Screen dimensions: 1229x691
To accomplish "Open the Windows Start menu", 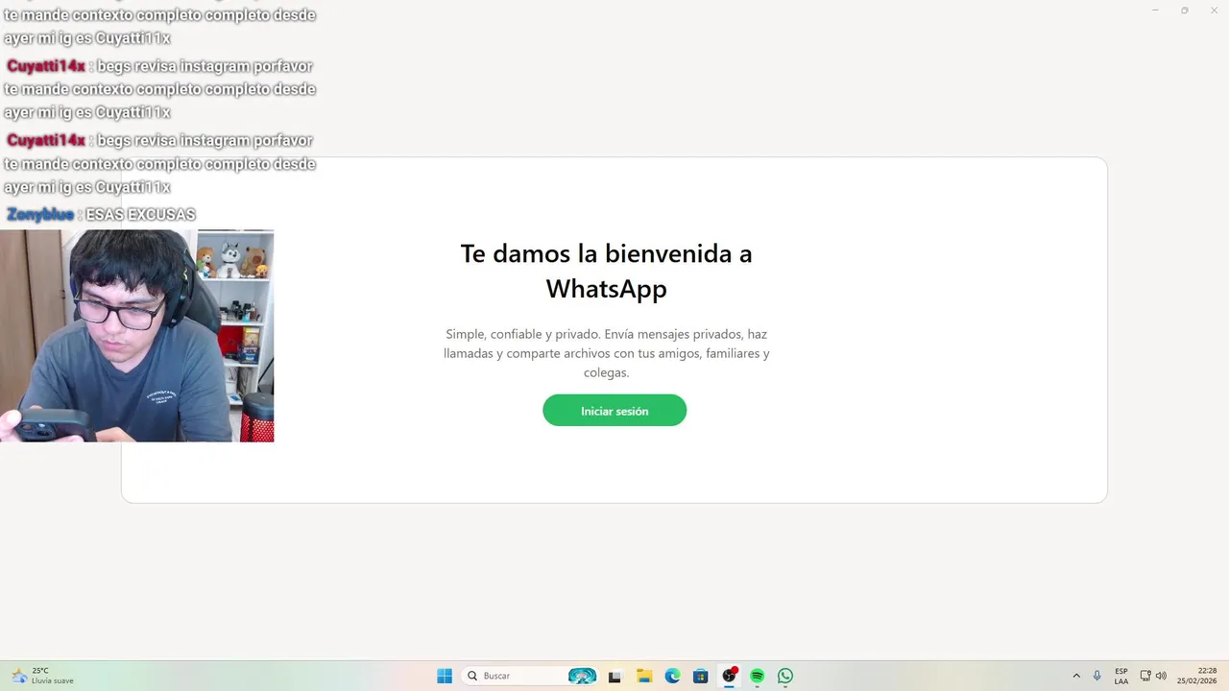I will click(445, 676).
